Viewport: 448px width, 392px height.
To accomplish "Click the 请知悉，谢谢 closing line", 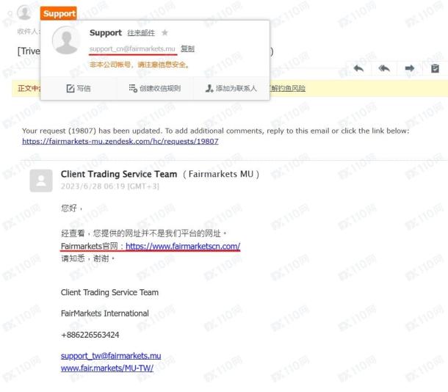I will tap(87, 258).
